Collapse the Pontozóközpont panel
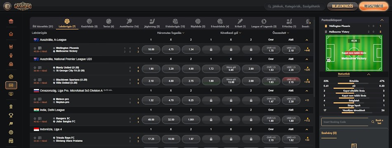This screenshot has width=392, height=148. (382, 20)
